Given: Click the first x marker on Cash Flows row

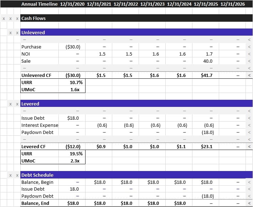Looking at the screenshot, I should click(4, 19).
